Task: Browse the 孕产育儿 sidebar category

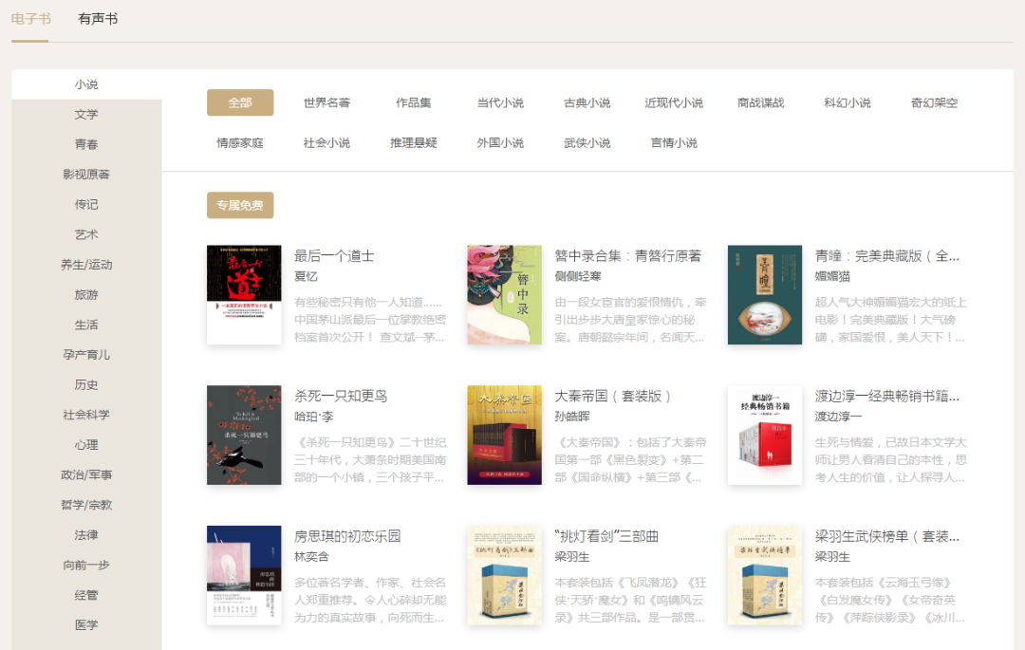Action: click(85, 354)
